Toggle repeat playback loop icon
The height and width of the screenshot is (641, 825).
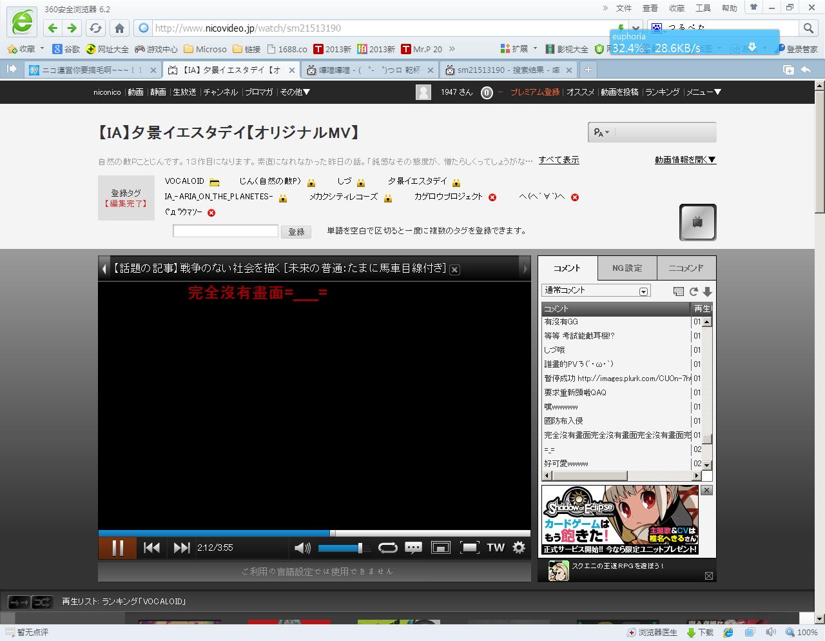coord(387,548)
